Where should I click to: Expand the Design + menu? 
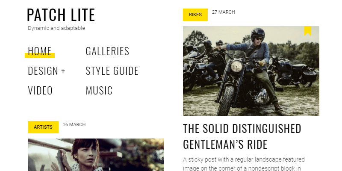coord(47,71)
